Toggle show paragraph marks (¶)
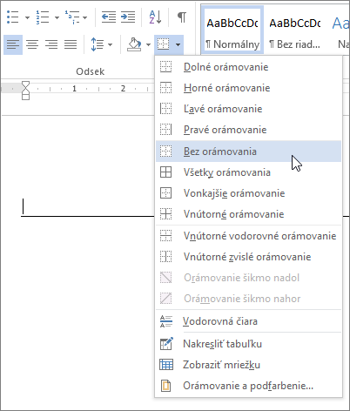 pos(182,17)
